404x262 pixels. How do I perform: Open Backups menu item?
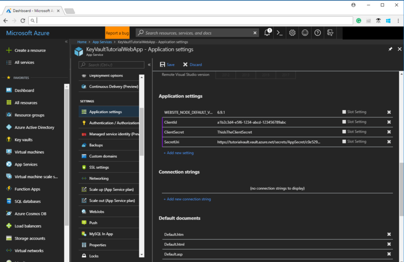coord(109,145)
